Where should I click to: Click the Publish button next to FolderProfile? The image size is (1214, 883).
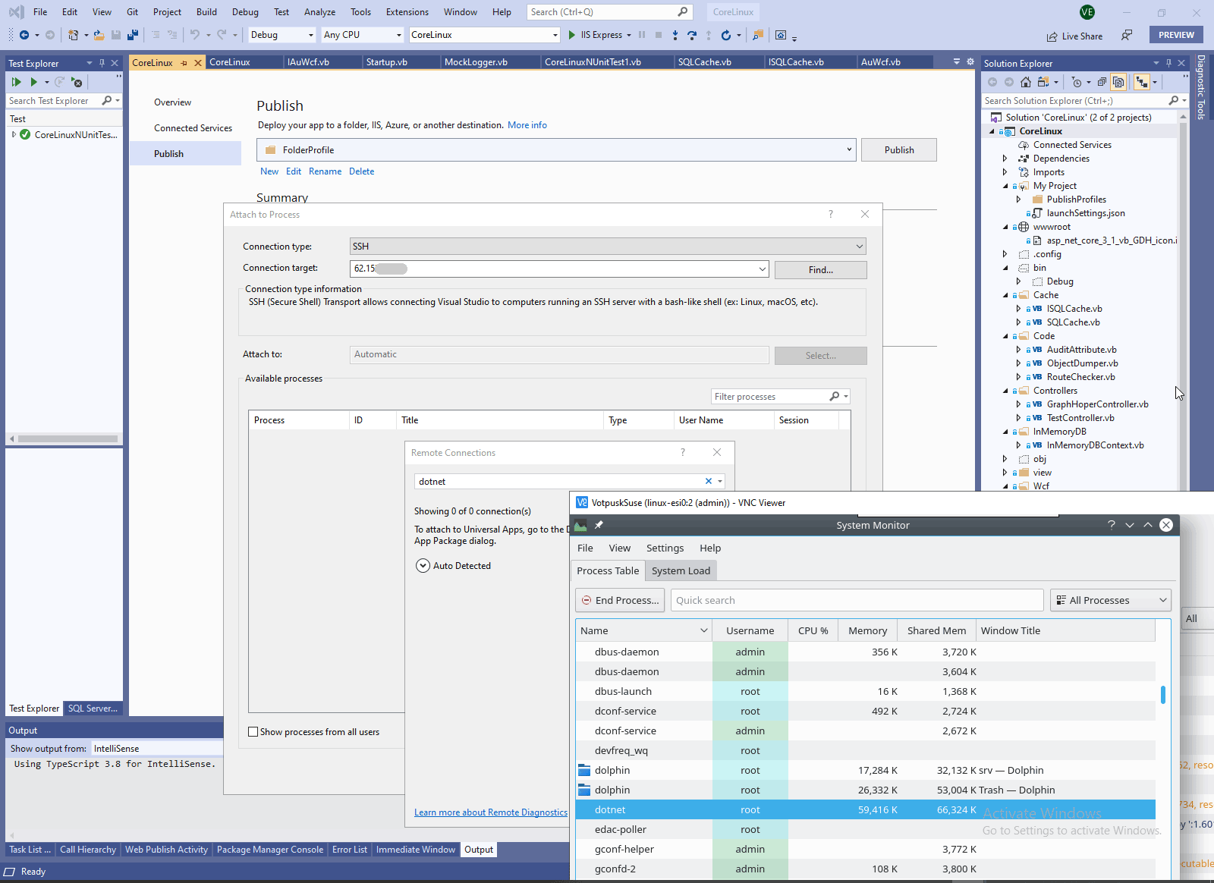(899, 150)
